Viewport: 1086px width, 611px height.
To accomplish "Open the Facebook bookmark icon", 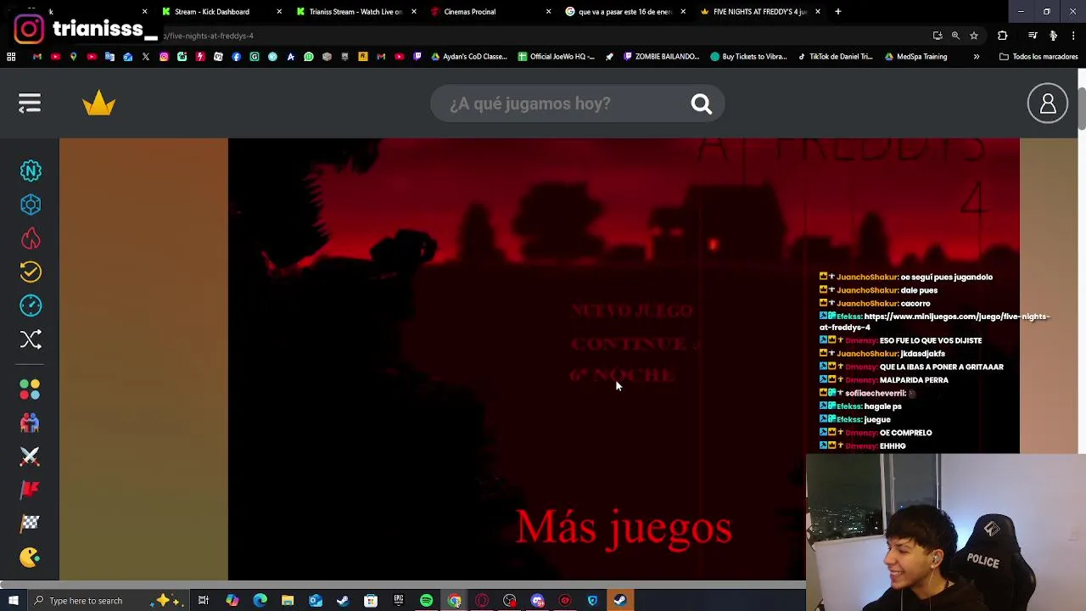I will click(x=236, y=57).
